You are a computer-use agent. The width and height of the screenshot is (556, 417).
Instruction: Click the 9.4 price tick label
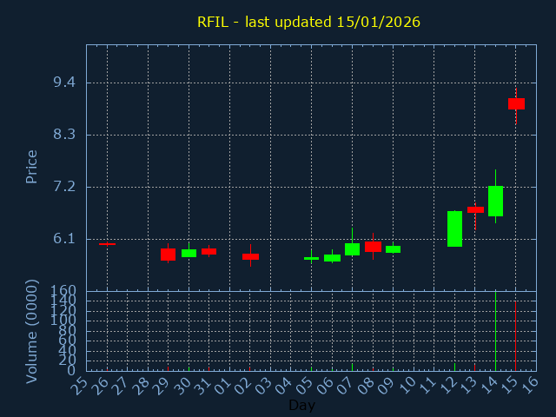click(x=64, y=83)
